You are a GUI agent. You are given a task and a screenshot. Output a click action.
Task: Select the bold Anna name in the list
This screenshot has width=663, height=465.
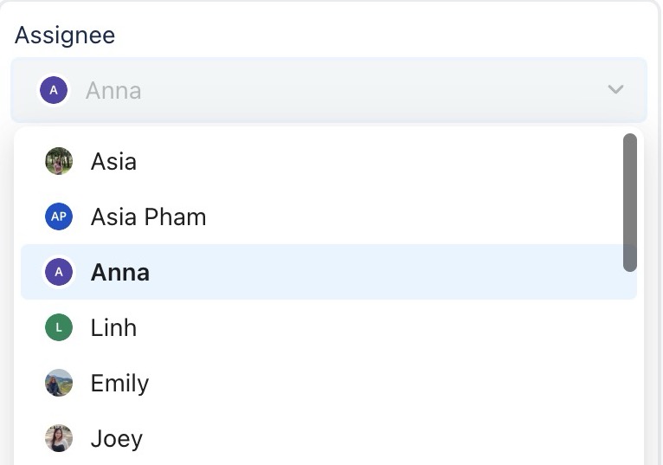click(120, 273)
